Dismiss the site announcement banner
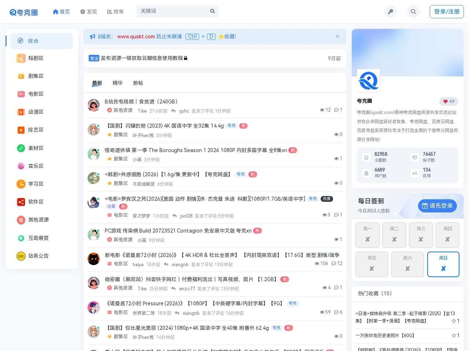Screen dimensions: 469x351 (x=337, y=37)
